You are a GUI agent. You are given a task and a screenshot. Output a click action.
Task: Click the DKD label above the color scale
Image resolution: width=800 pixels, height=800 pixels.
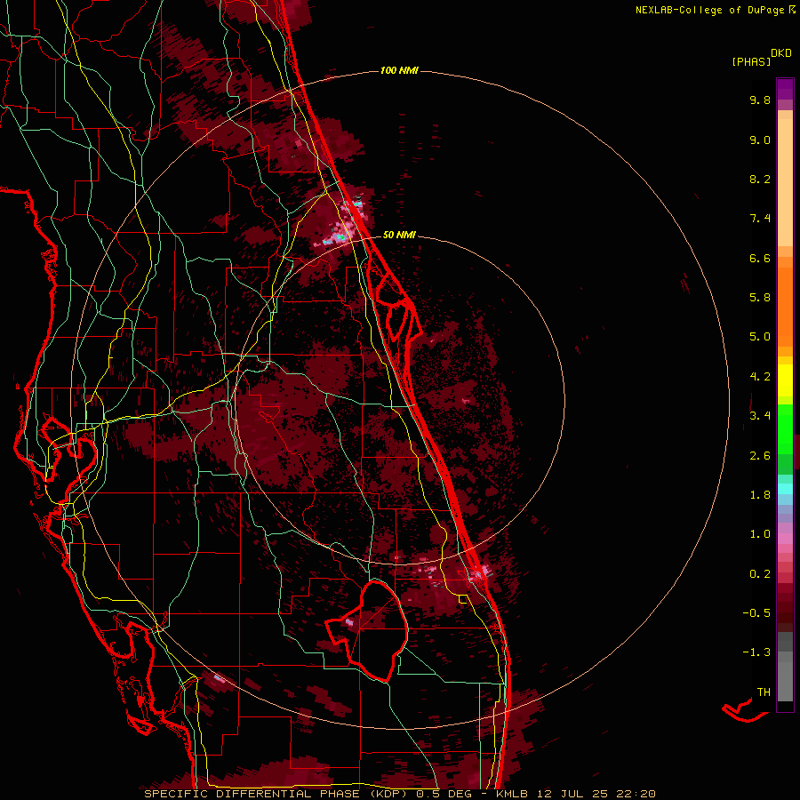[x=781, y=52]
